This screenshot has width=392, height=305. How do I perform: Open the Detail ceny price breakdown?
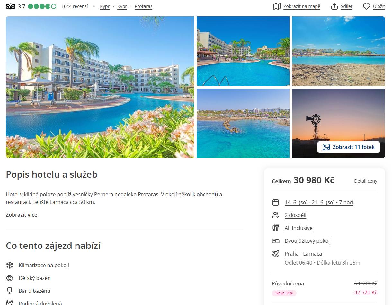(366, 181)
